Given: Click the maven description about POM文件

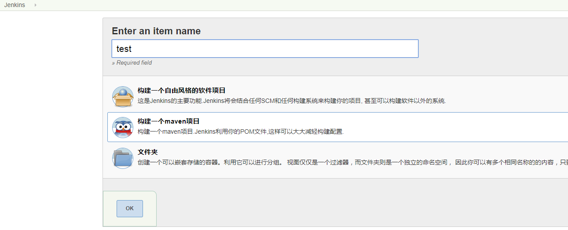Looking at the screenshot, I should click(x=240, y=131).
